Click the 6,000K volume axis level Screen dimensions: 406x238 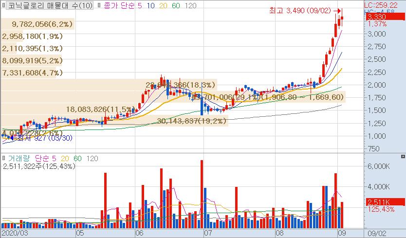(x=379, y=166)
